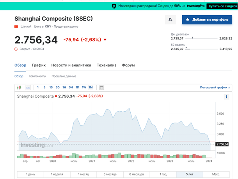Select the 5 лет range
Image resolution: width=238 pixels, height=179 pixels.
click(x=190, y=174)
